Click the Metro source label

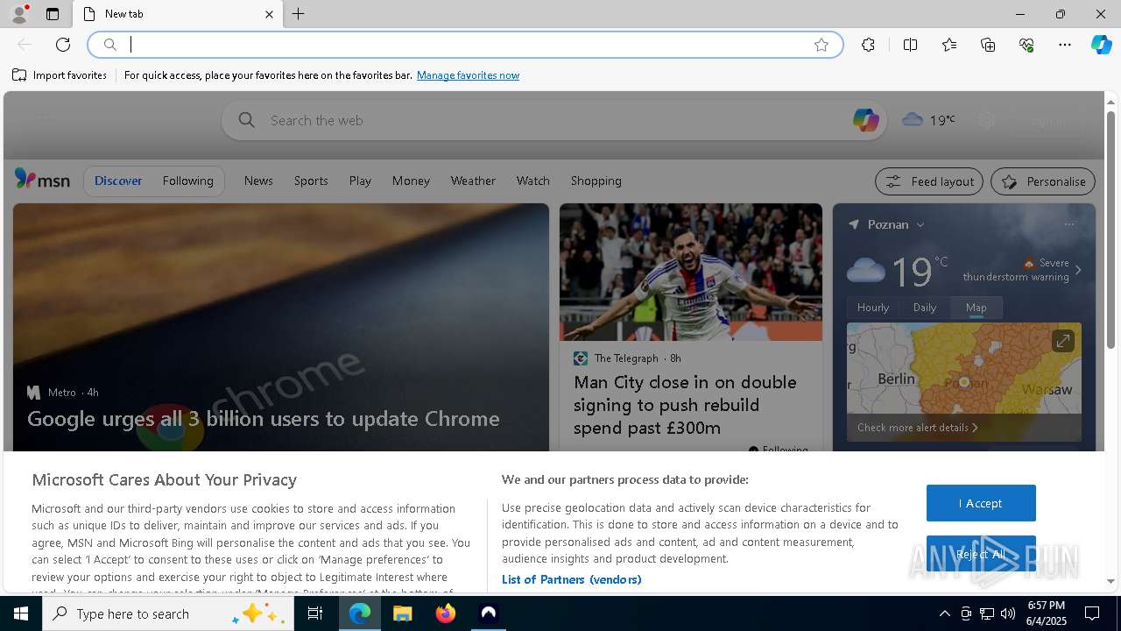pyautogui.click(x=61, y=393)
